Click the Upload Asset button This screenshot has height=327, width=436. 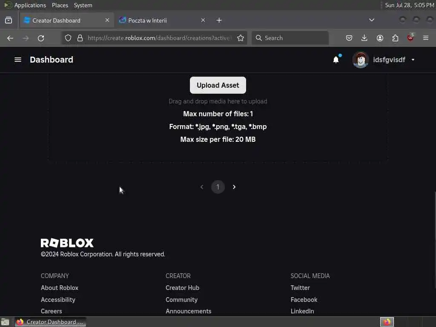(x=218, y=85)
